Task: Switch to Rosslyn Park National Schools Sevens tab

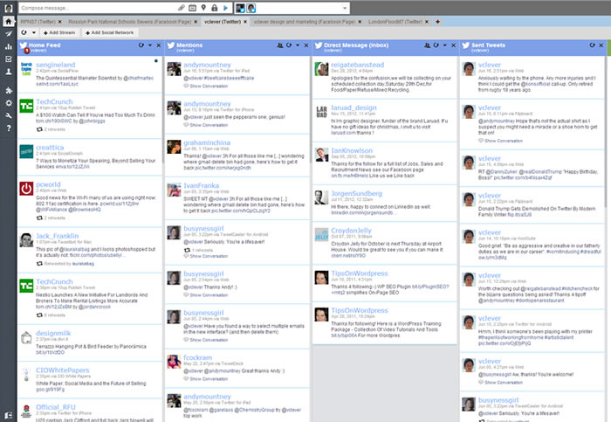Action: point(130,22)
